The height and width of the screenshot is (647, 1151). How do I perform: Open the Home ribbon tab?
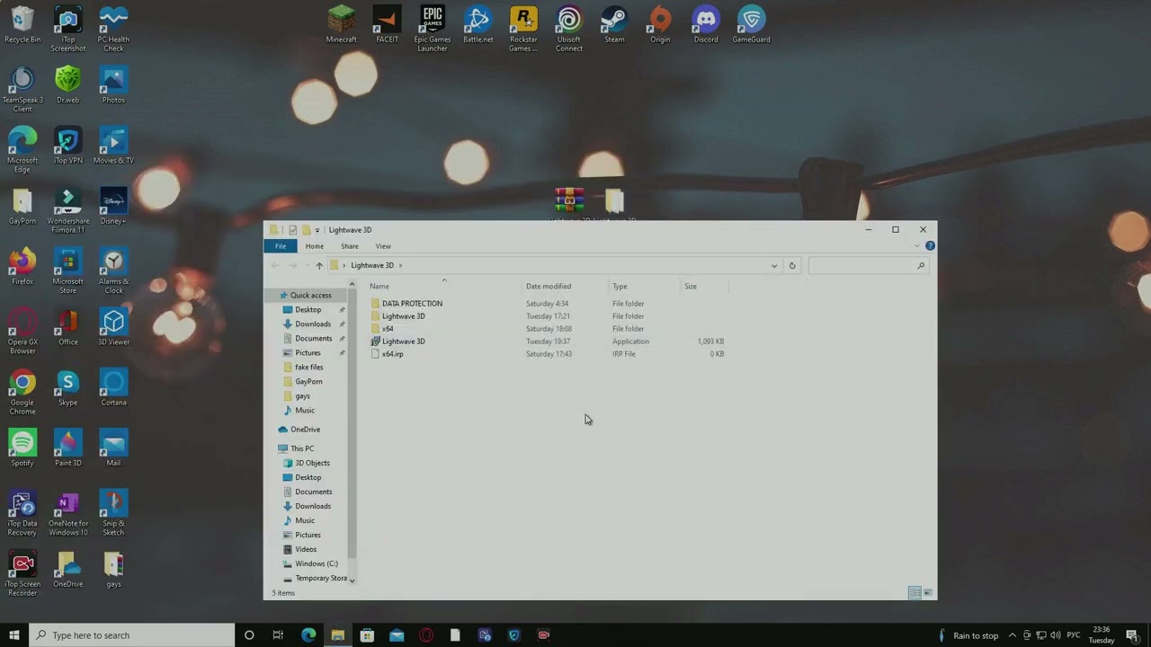pos(314,246)
